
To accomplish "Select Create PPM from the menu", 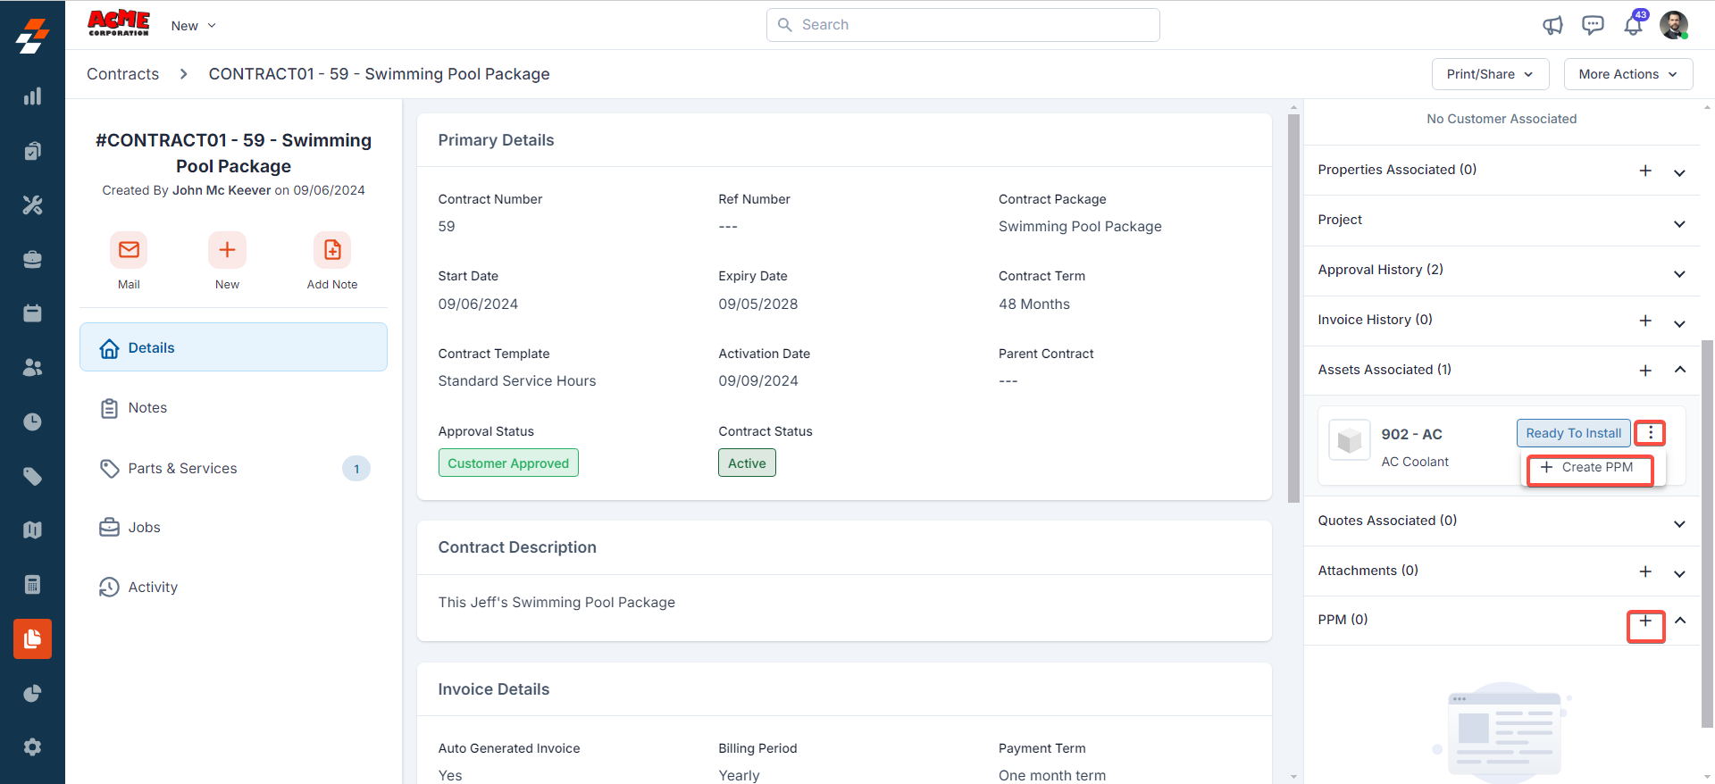I will [1589, 468].
